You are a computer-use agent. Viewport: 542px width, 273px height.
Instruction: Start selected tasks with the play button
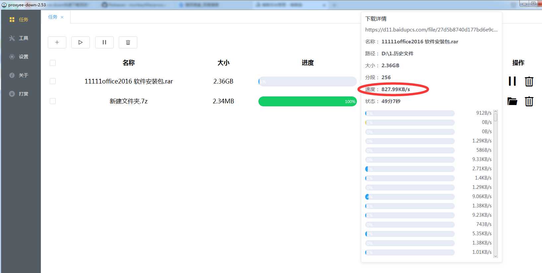tap(81, 42)
